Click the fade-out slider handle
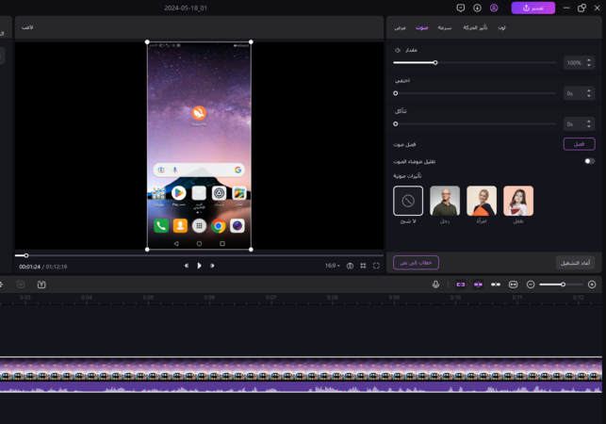Viewport: 606px width, 424px height. pos(396,124)
